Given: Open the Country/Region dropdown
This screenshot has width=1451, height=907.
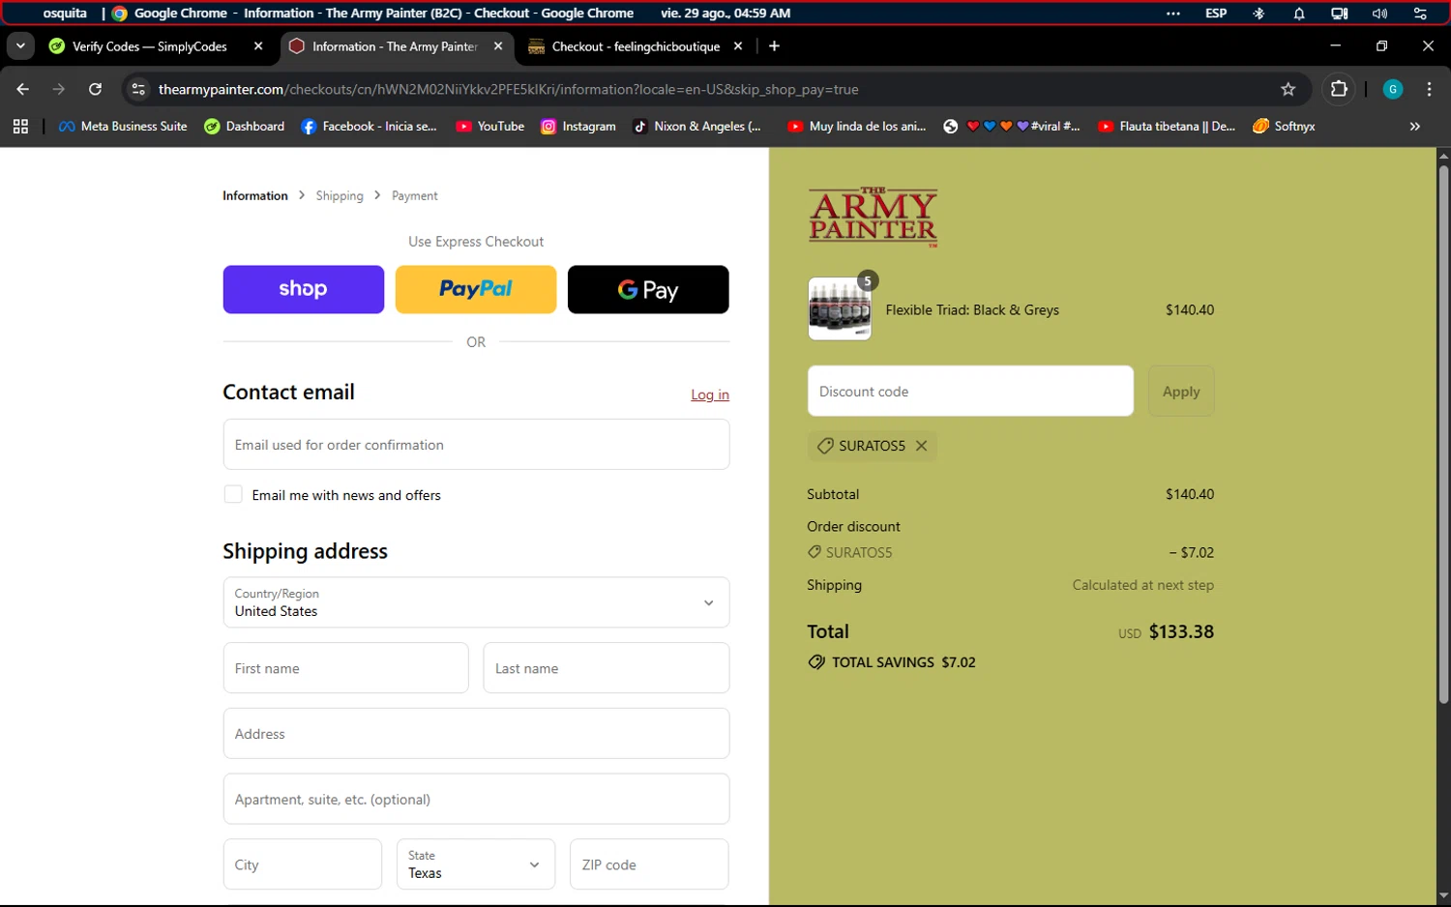Looking at the screenshot, I should click(x=476, y=602).
